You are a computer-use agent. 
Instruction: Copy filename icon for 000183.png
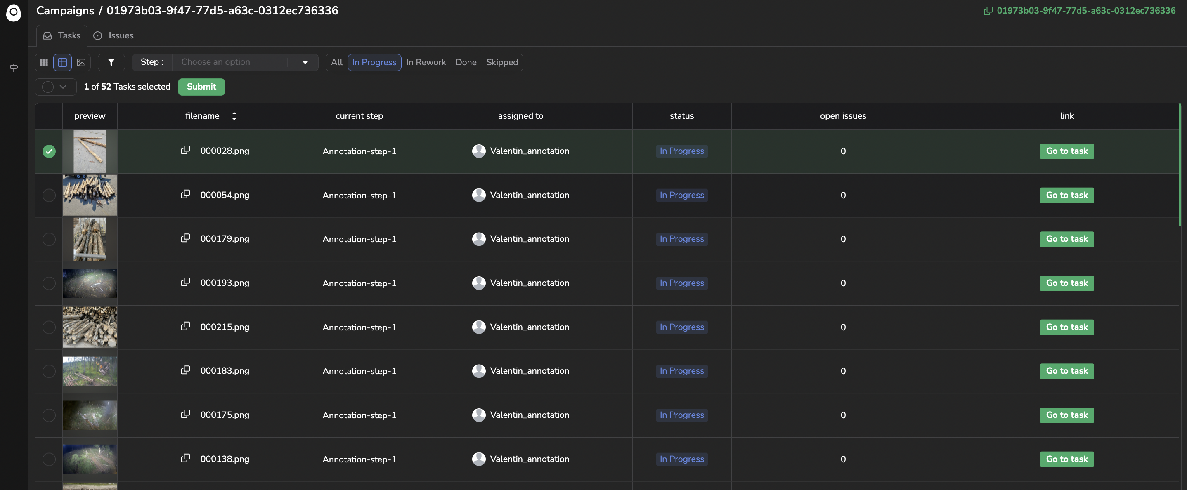pyautogui.click(x=185, y=370)
